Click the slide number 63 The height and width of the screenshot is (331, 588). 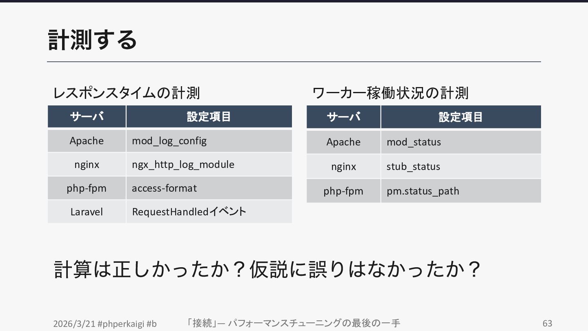pos(547,323)
